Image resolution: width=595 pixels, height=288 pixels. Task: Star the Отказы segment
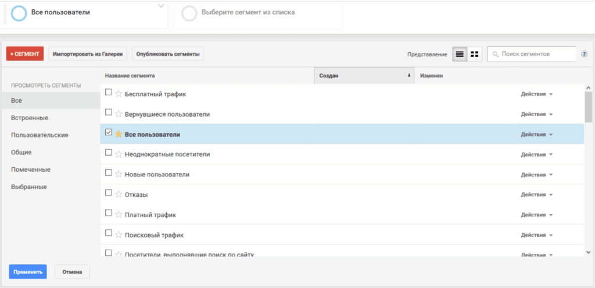pyautogui.click(x=119, y=194)
